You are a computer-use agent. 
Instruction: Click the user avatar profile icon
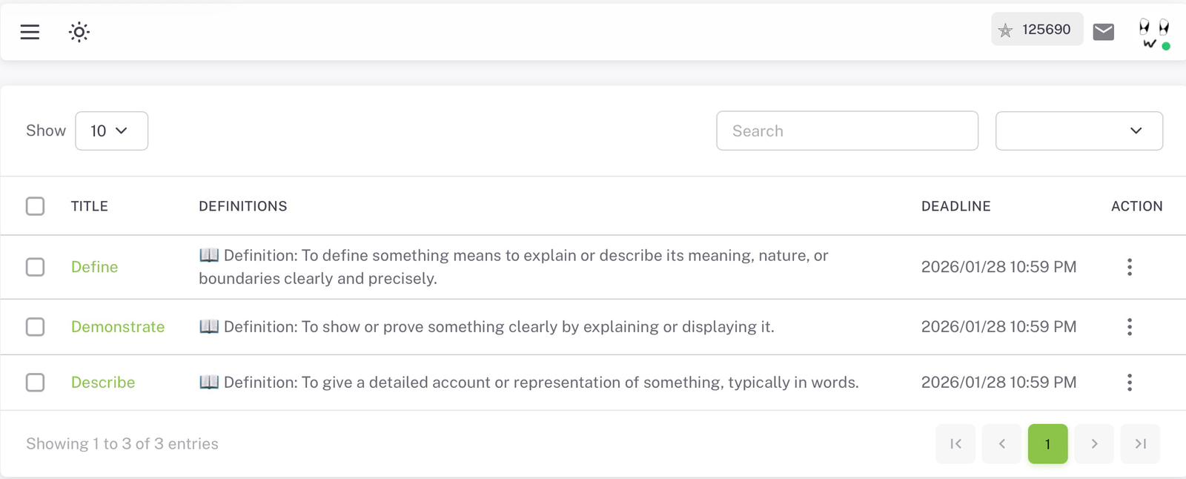click(1153, 33)
